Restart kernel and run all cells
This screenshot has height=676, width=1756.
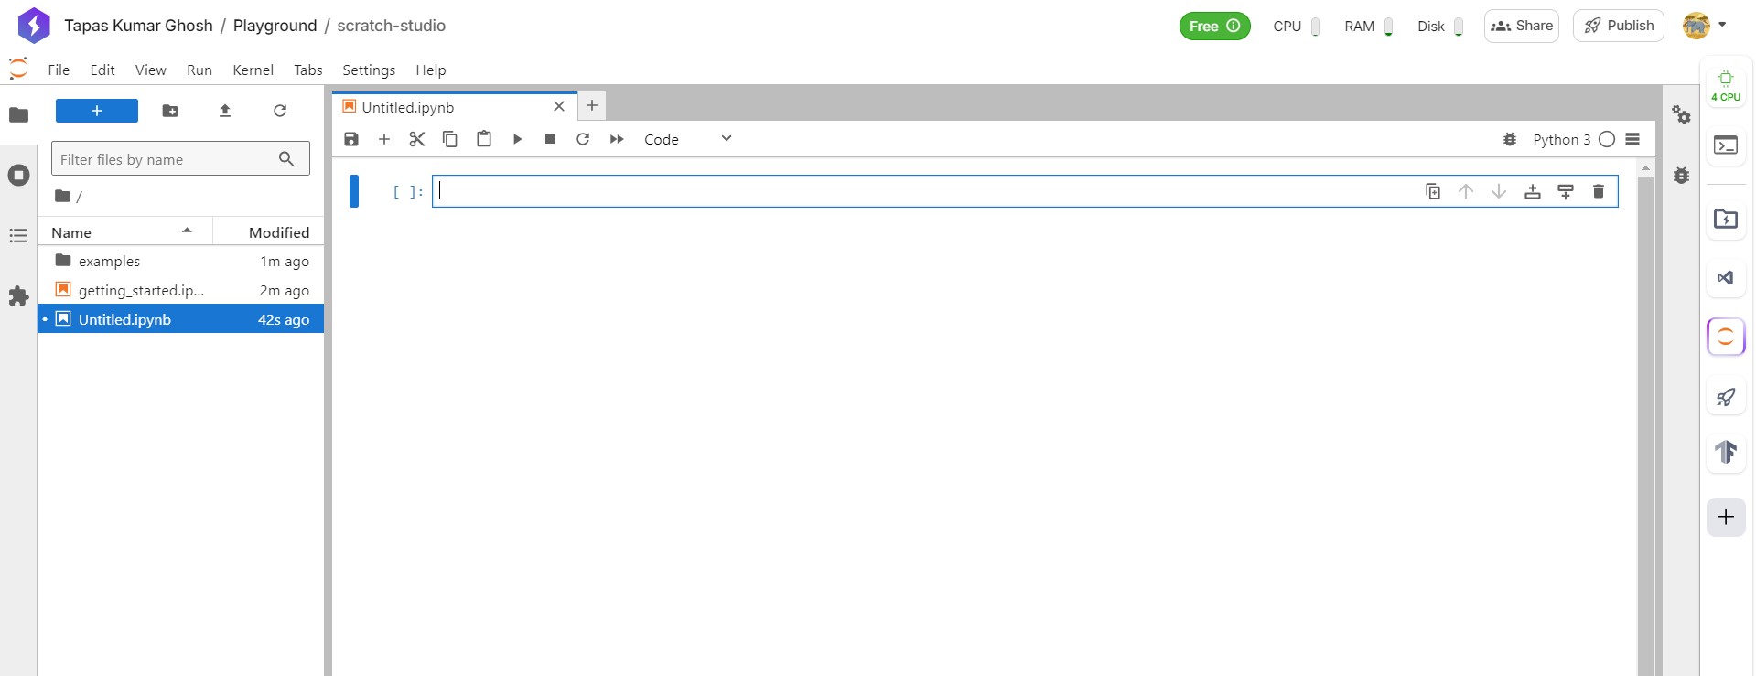point(617,139)
